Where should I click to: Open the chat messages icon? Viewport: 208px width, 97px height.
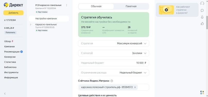pyautogui.click(x=202, y=11)
